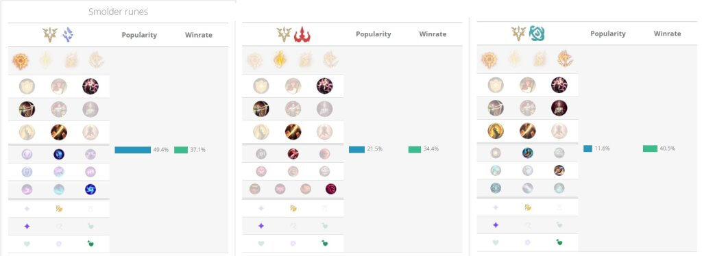Click the purple adaptive force shard in first panel
Screen dimensions: 702x256
[27, 227]
